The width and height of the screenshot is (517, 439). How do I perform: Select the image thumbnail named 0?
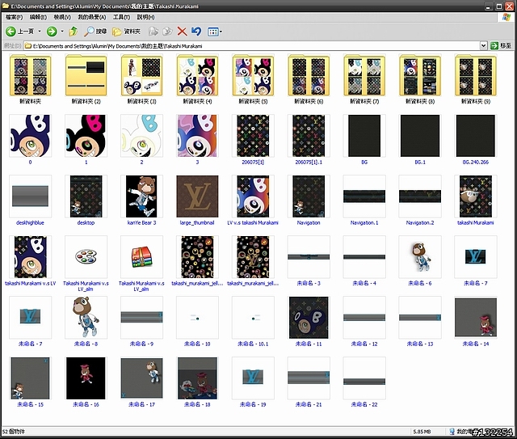31,136
